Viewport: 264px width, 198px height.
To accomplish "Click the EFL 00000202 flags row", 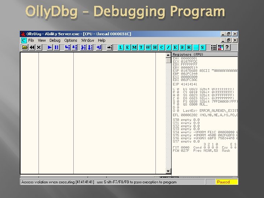I will click(x=205, y=115).
